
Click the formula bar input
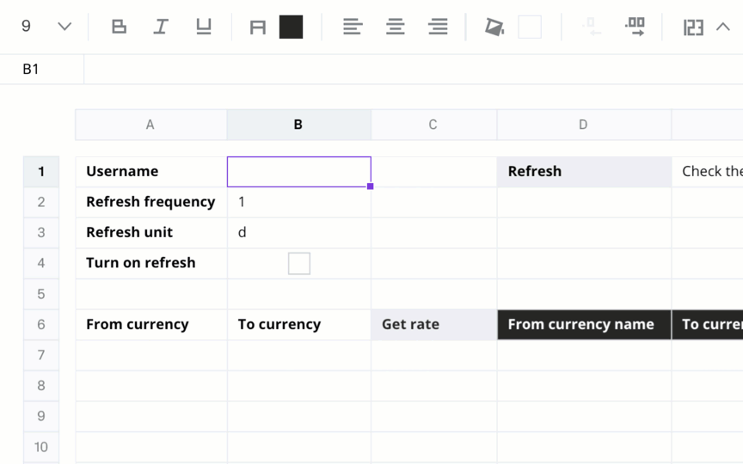pyautogui.click(x=413, y=69)
